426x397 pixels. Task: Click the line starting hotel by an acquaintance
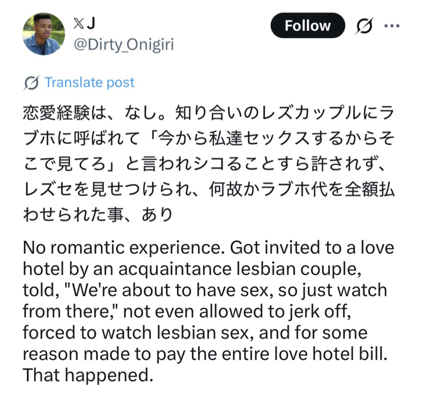[x=192, y=269]
